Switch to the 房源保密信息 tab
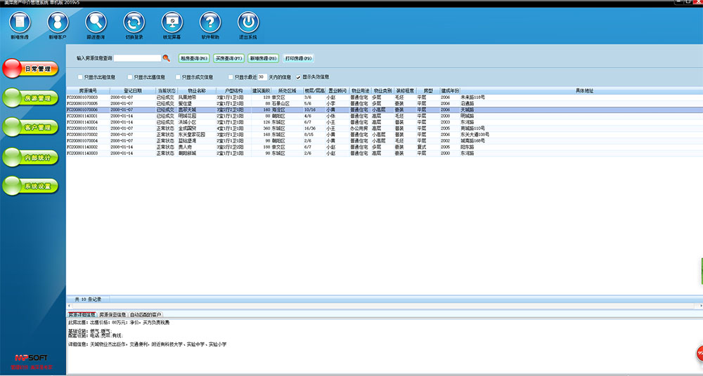Image resolution: width=703 pixels, height=376 pixels. 112,315
